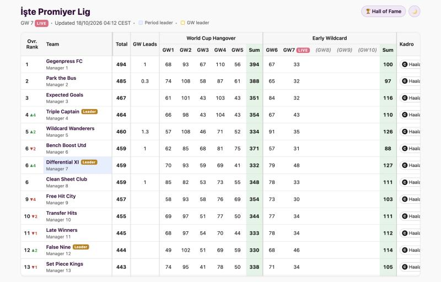The width and height of the screenshot is (441, 282).
Task: Click the Haaland player chip in Gegenpress FC row
Action: (410, 64)
